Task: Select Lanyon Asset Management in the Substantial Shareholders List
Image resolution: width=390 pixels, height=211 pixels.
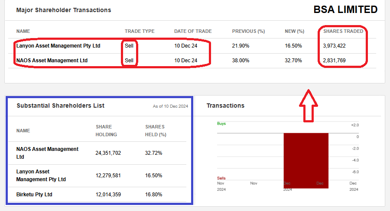Action: (x=41, y=176)
